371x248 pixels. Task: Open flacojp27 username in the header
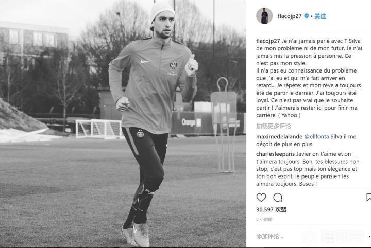(290, 16)
